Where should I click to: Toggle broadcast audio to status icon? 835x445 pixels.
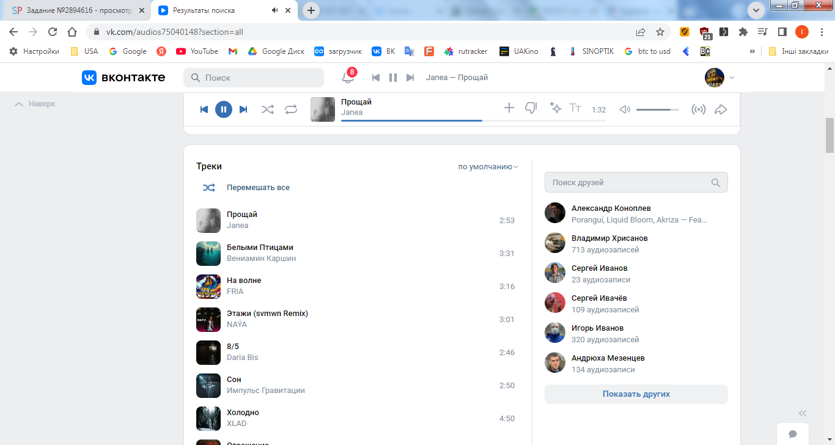tap(698, 109)
